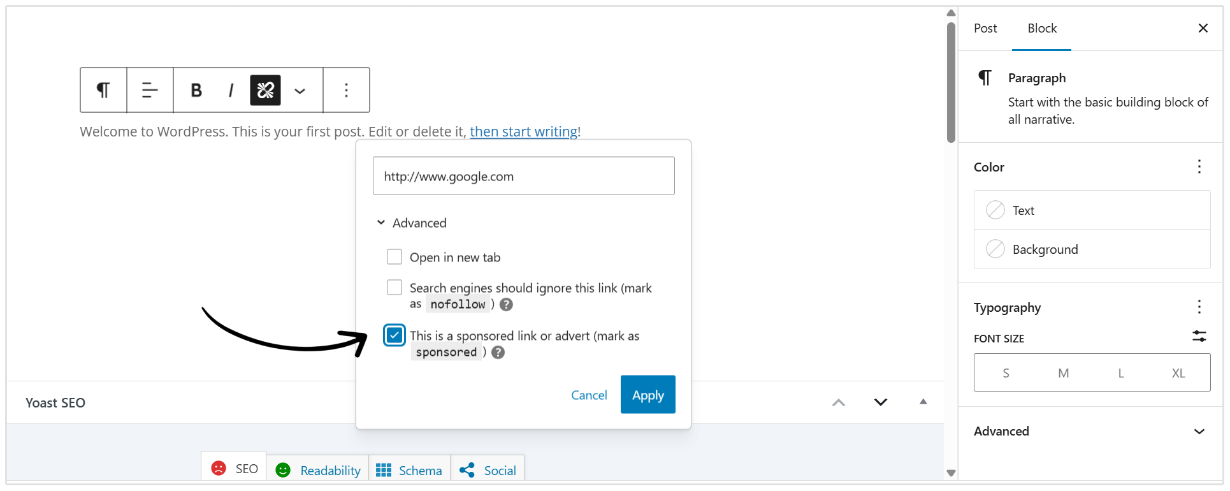Check the nofollow link option
The width and height of the screenshot is (1230, 491).
[x=394, y=287]
